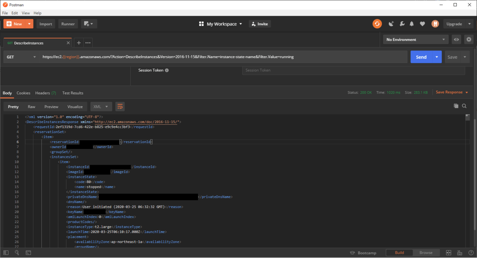Copy the response body to clipboard
Viewport: 477px width, 258px height.
tap(456, 106)
